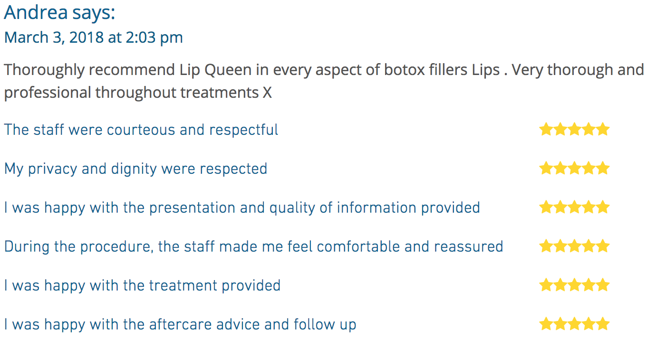Click the review text recommending Lip Queen
The image size is (657, 357).
coord(324,81)
